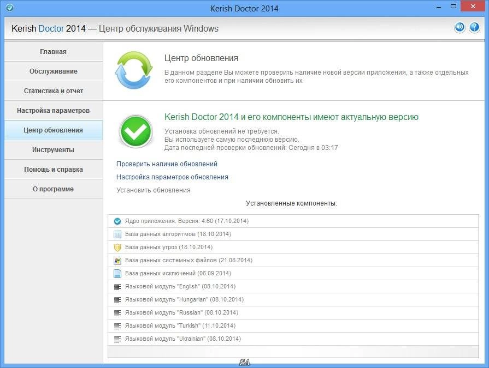Click the sound speaker icon in header
Screen dimensions: 489x368
tap(459, 27)
